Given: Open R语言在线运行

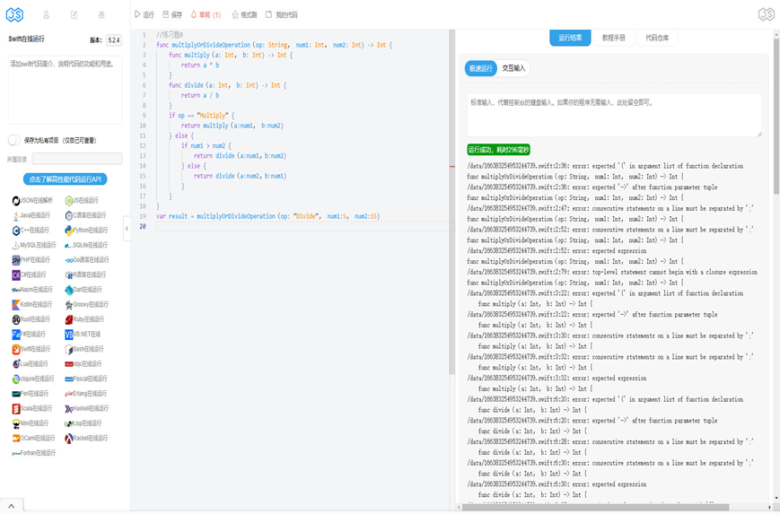Looking at the screenshot, I should 84,275.
